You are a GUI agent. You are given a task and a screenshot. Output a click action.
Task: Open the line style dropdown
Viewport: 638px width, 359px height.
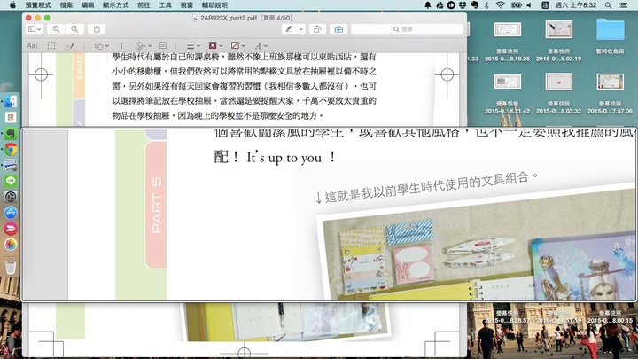tap(192, 45)
